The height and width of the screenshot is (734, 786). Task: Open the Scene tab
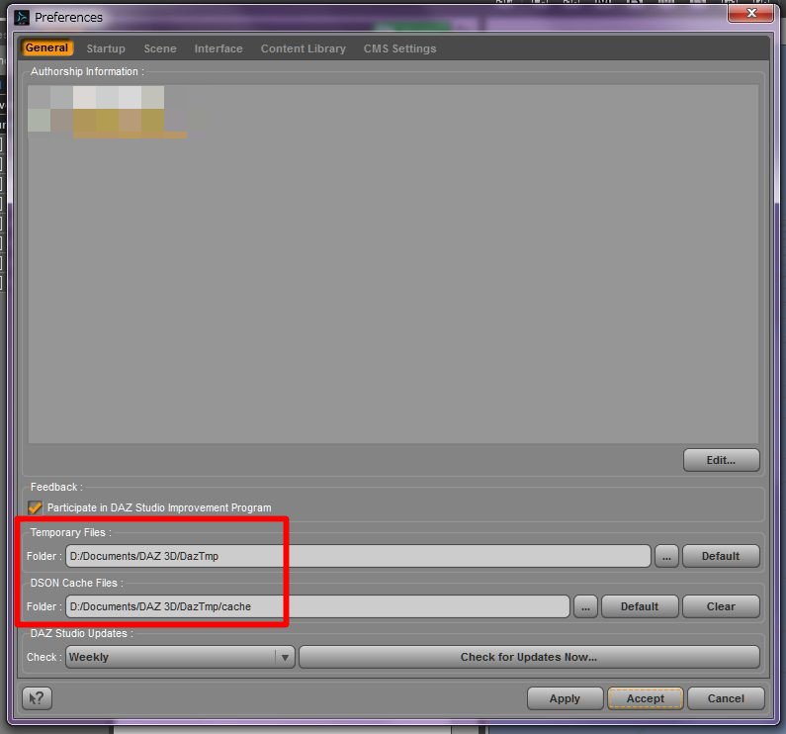[x=160, y=48]
